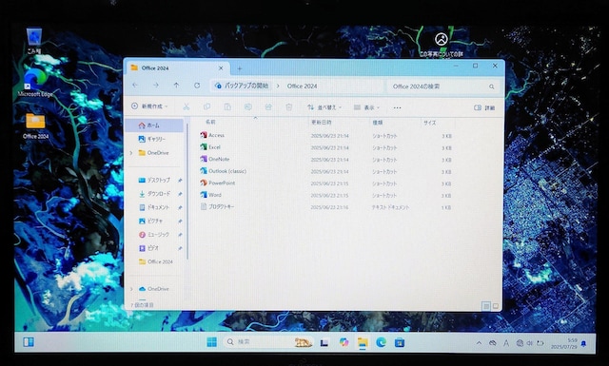609x366 pixels.
Task: Click the Delete trash icon
Action: tap(289, 106)
